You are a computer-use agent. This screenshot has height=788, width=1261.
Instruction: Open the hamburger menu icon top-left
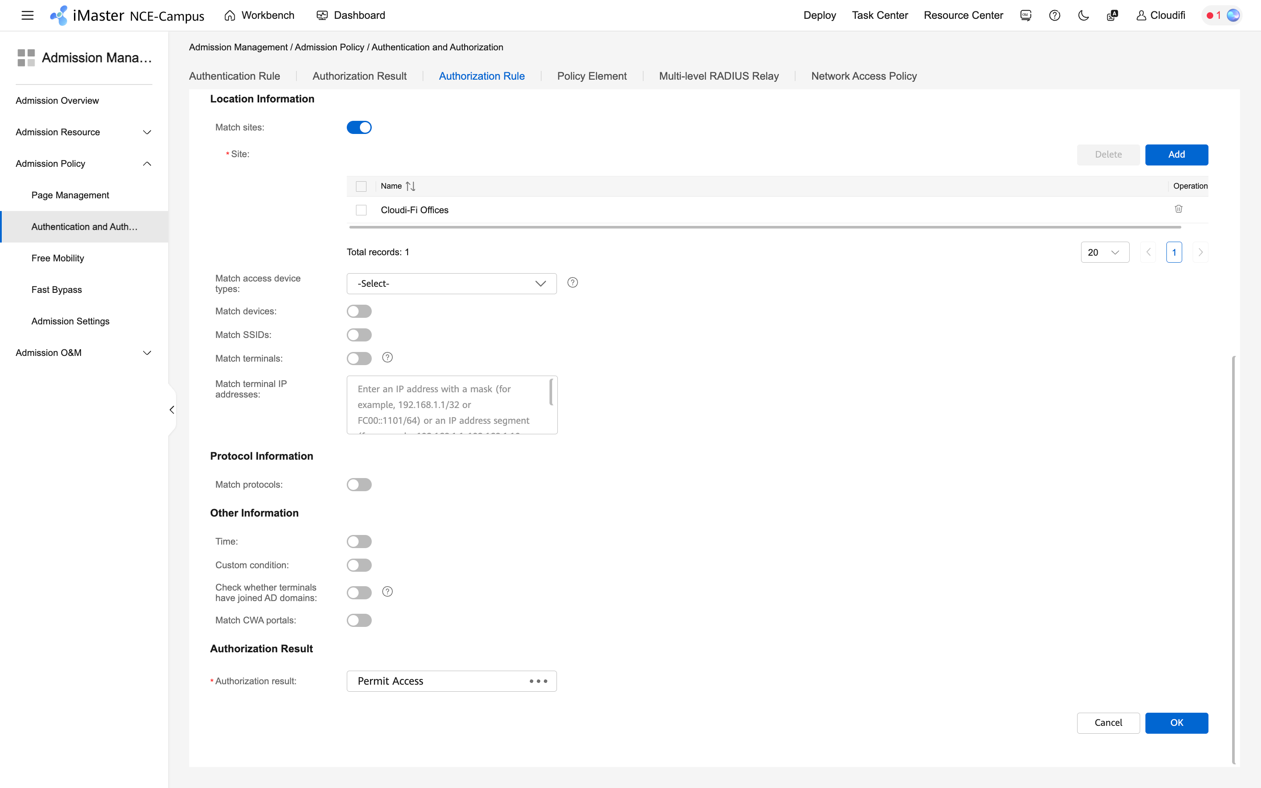click(x=27, y=15)
